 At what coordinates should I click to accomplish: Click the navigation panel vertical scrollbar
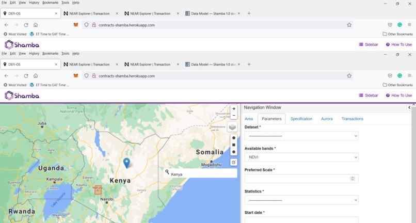point(413,163)
